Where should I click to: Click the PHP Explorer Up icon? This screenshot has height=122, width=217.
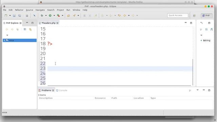click(x=17, y=29)
